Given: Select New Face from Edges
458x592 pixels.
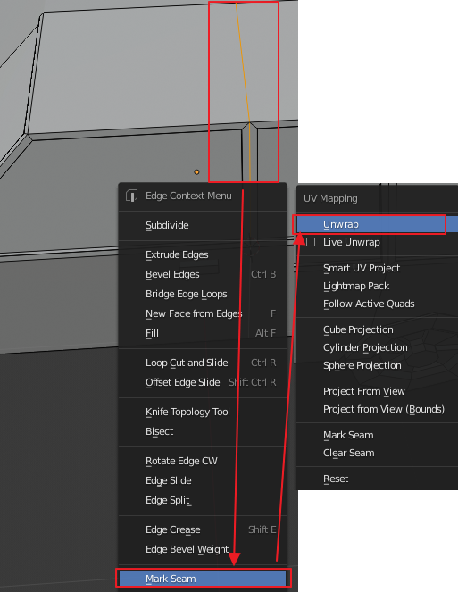Looking at the screenshot, I should (203, 313).
